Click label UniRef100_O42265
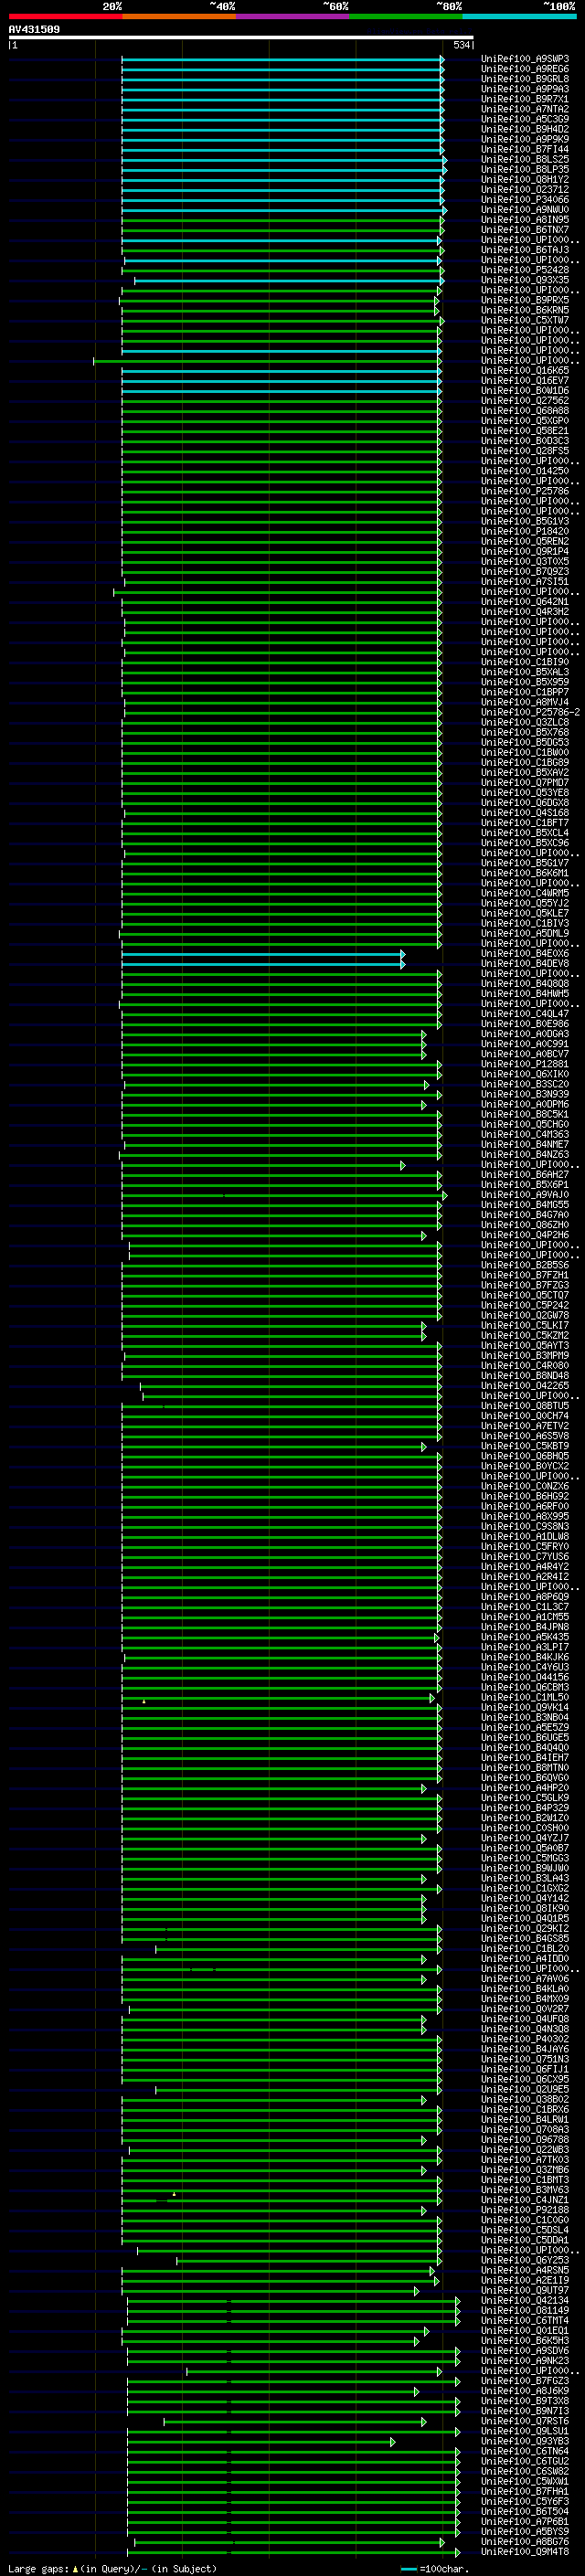Viewport: 585px width, 2576px height. pyautogui.click(x=525, y=1386)
